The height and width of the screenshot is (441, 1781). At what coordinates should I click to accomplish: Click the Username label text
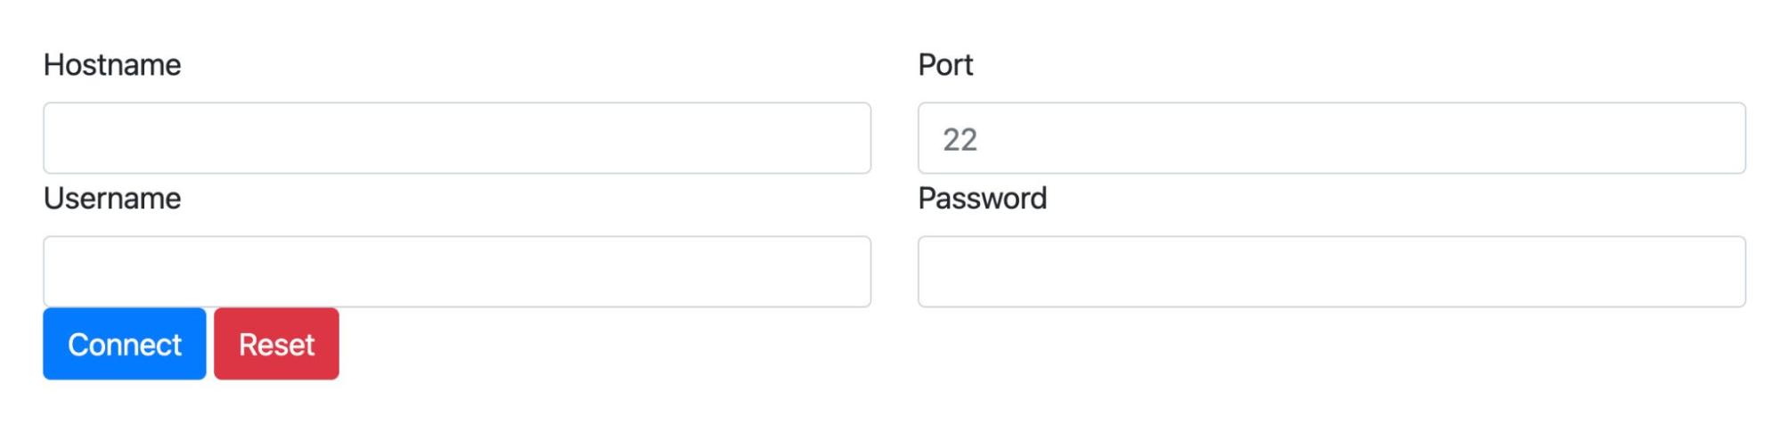[112, 199]
